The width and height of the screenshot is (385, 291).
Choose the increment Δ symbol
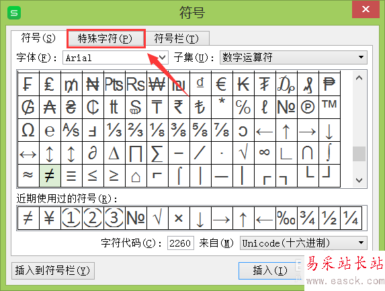[x=114, y=153]
